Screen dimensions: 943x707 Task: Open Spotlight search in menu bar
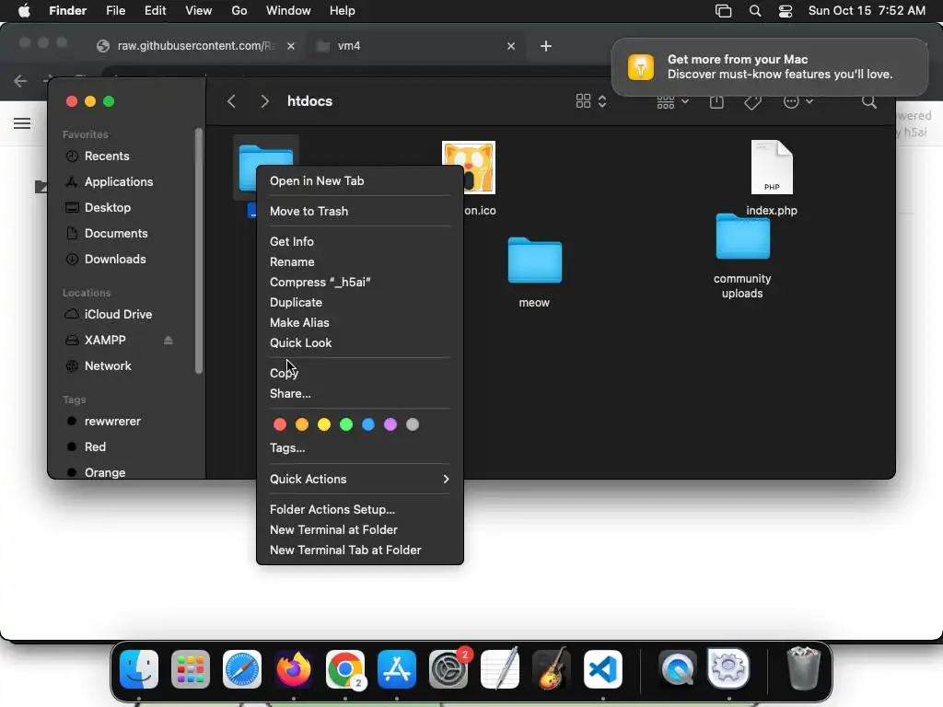coord(755,11)
